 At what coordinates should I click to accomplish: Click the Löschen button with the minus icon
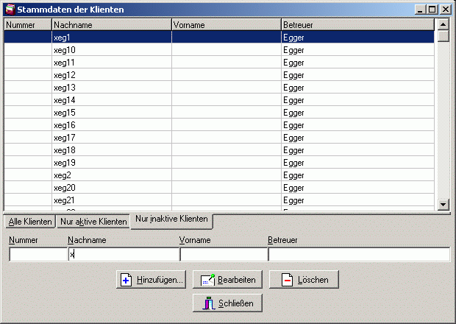coord(304,280)
